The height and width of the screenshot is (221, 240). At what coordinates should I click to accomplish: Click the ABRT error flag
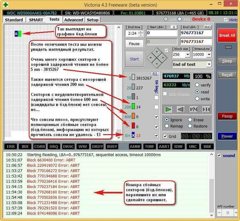click(x=164, y=146)
